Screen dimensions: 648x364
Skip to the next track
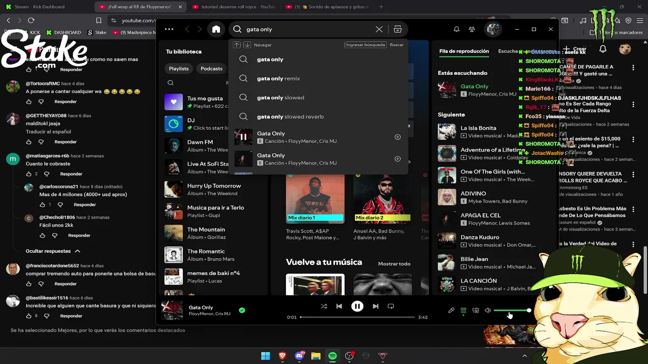pos(375,306)
